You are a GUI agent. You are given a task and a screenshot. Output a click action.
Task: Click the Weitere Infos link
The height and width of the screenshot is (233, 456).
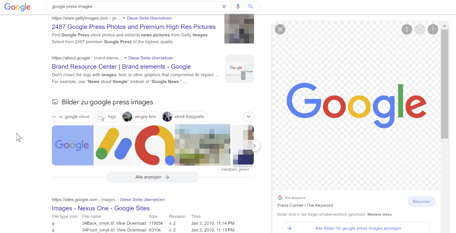tap(379, 214)
